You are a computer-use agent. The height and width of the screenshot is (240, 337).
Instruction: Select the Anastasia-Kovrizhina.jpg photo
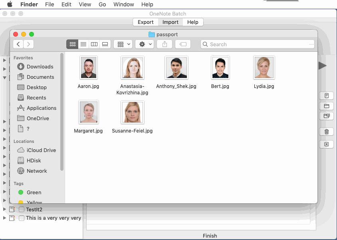tap(133, 68)
